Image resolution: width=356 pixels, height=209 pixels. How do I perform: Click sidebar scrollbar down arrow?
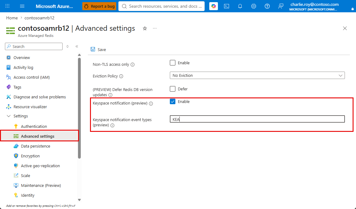[79, 200]
